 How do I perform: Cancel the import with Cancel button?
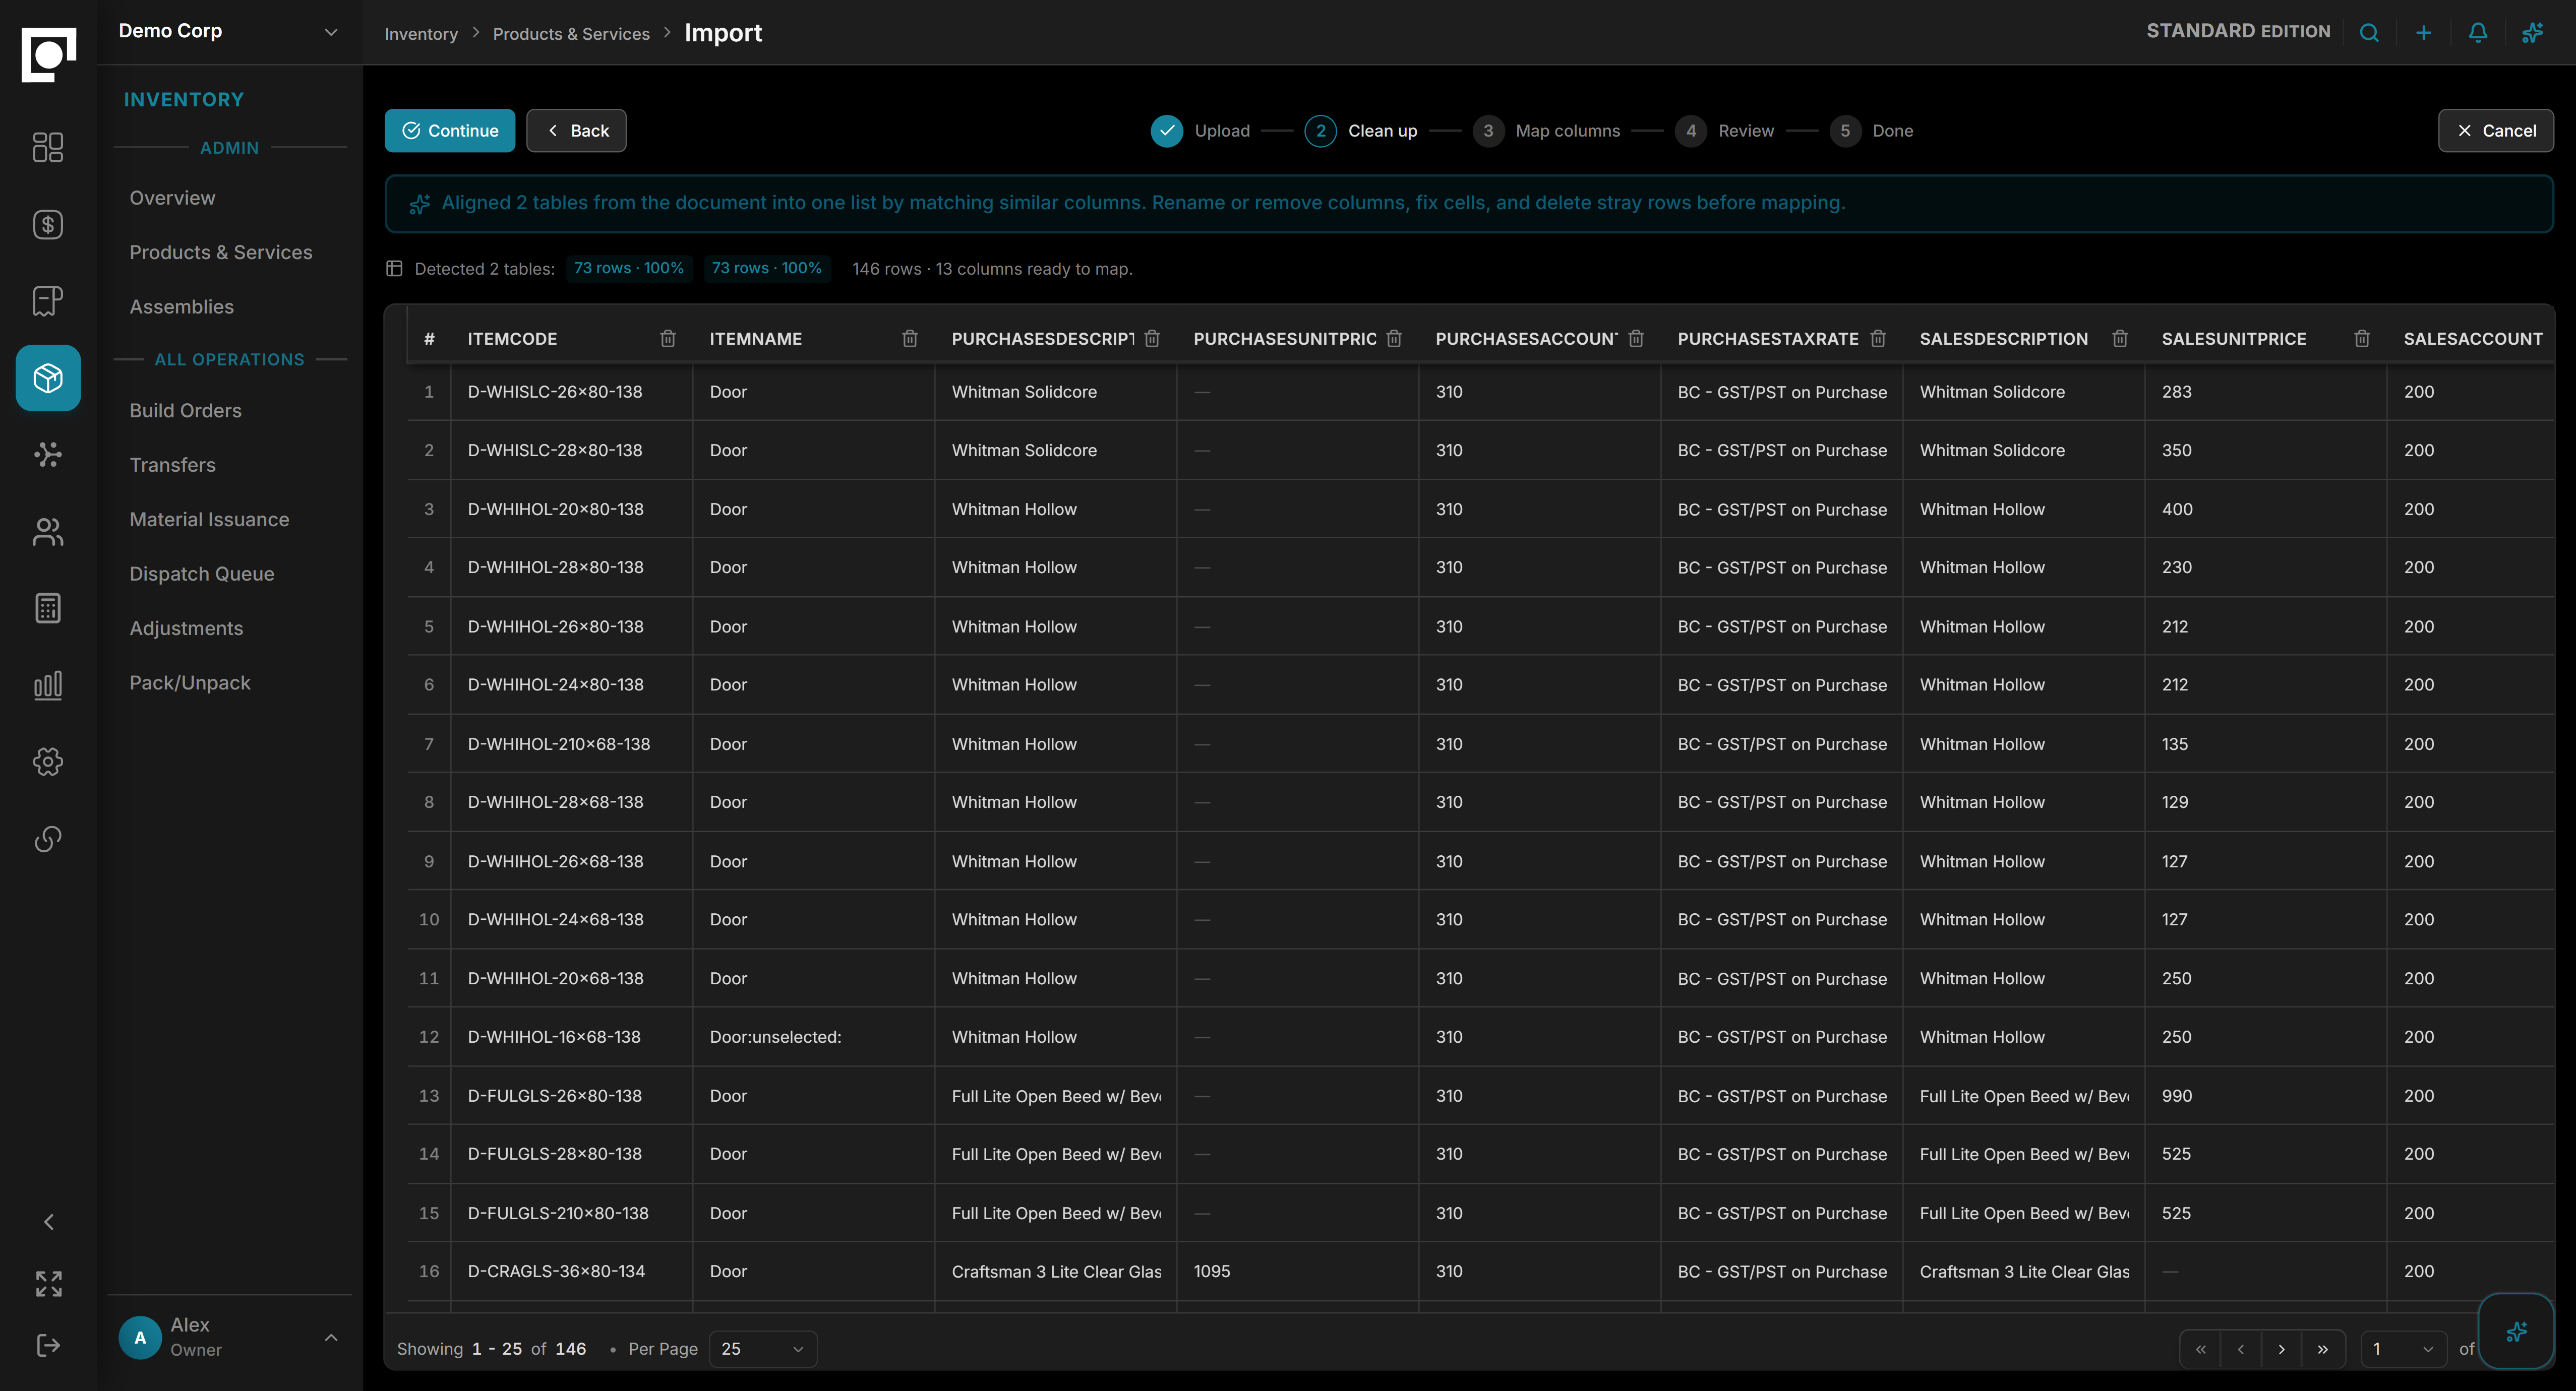pyautogui.click(x=2495, y=131)
